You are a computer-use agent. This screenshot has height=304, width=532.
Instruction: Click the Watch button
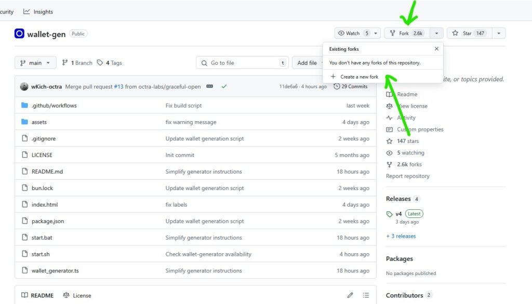(x=354, y=33)
